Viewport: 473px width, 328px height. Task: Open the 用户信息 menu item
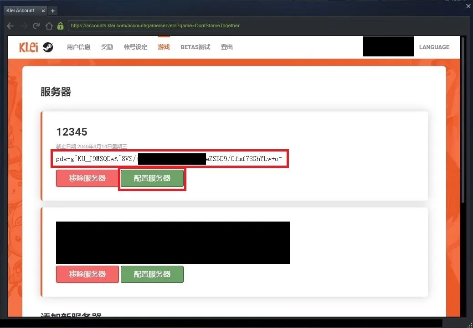tap(78, 47)
